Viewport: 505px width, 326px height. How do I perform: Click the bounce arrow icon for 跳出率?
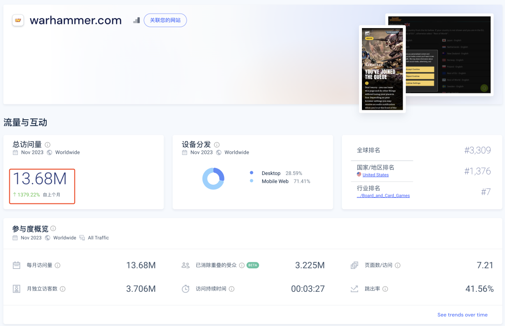(x=354, y=289)
